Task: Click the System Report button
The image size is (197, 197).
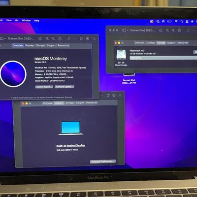Action: coord(44,87)
